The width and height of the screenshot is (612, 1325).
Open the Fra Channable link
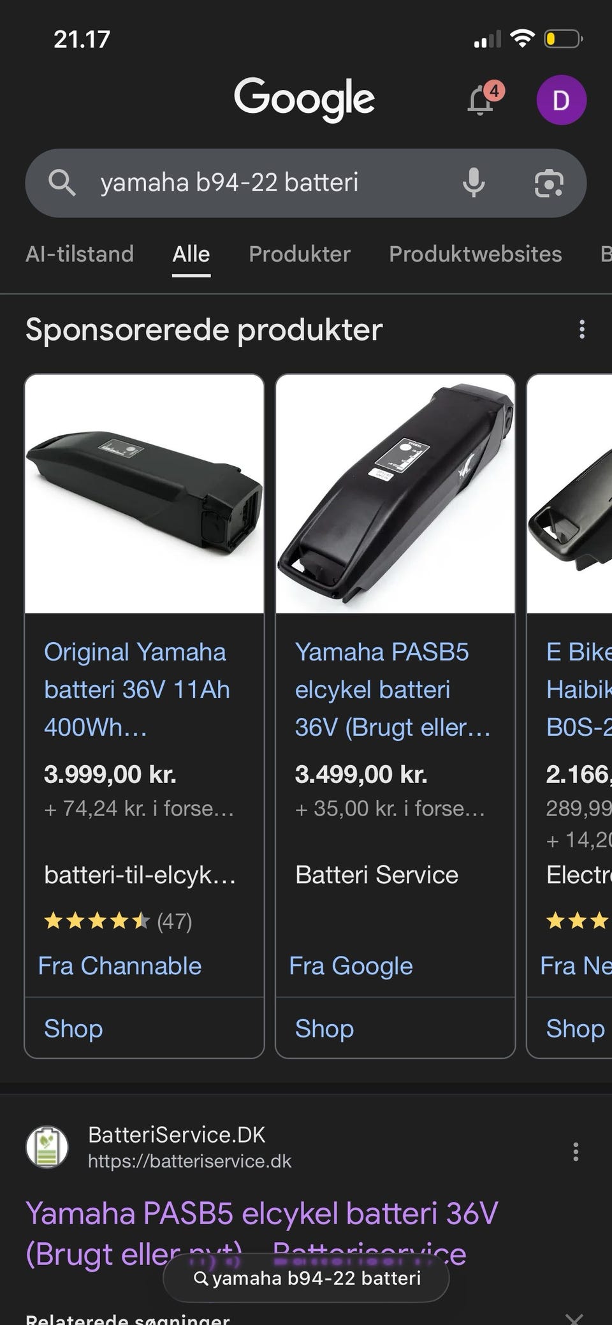tap(120, 966)
